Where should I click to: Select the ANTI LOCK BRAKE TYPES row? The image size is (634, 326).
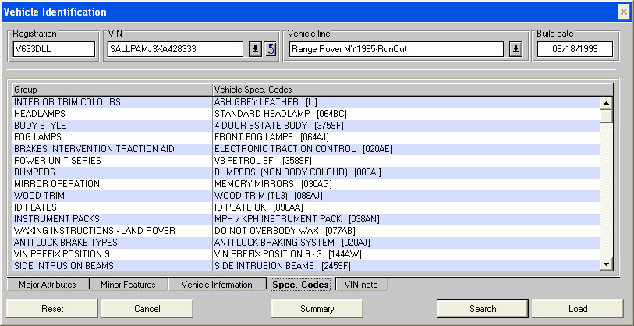pyautogui.click(x=306, y=243)
